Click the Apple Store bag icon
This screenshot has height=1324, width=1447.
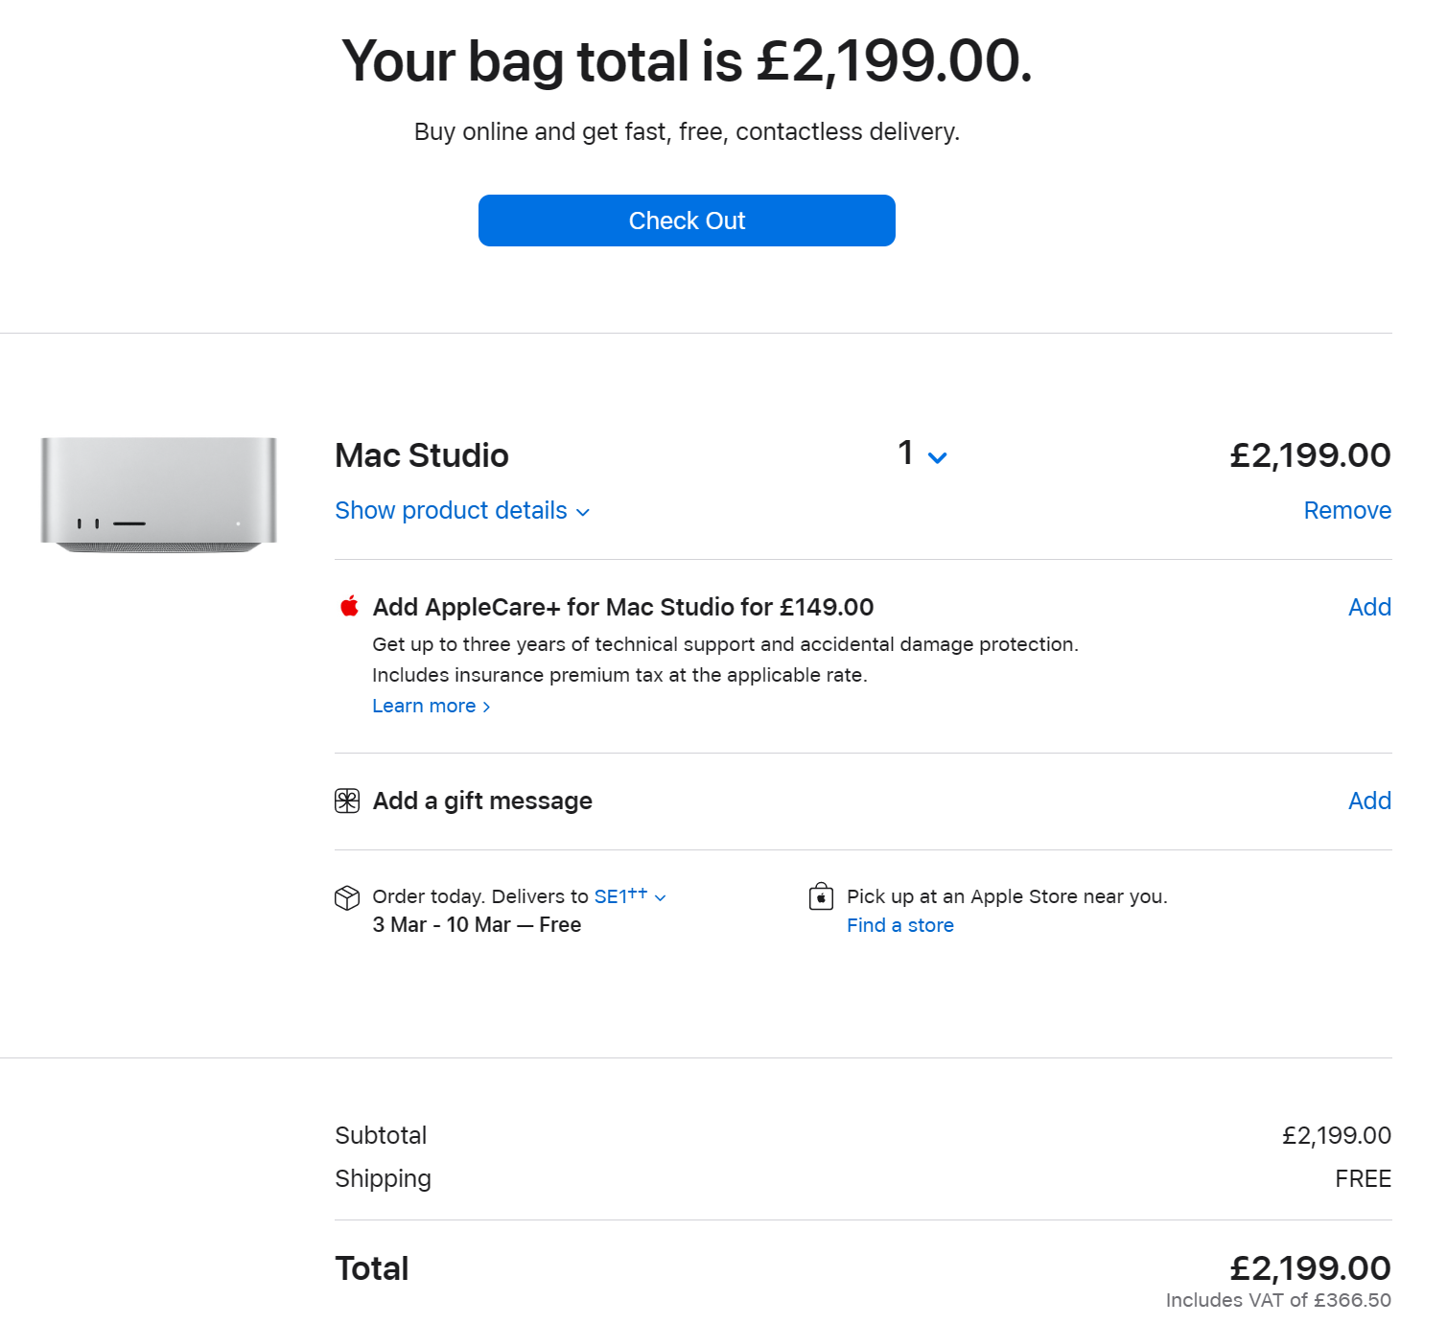tap(821, 896)
